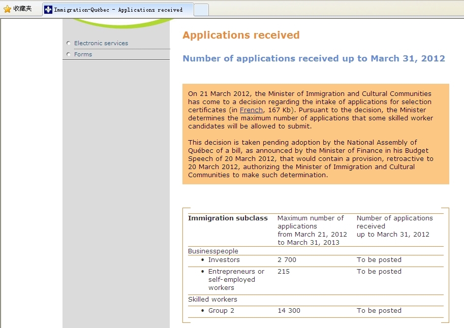Viewport: 464px width, 328px height.
Task: Open the French decision document link
Action: tap(251, 110)
